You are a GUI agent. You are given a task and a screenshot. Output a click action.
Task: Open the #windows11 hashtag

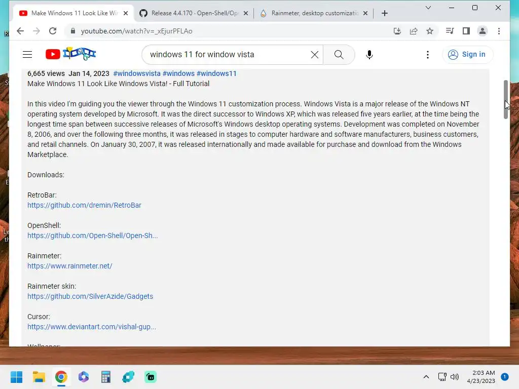[216, 73]
